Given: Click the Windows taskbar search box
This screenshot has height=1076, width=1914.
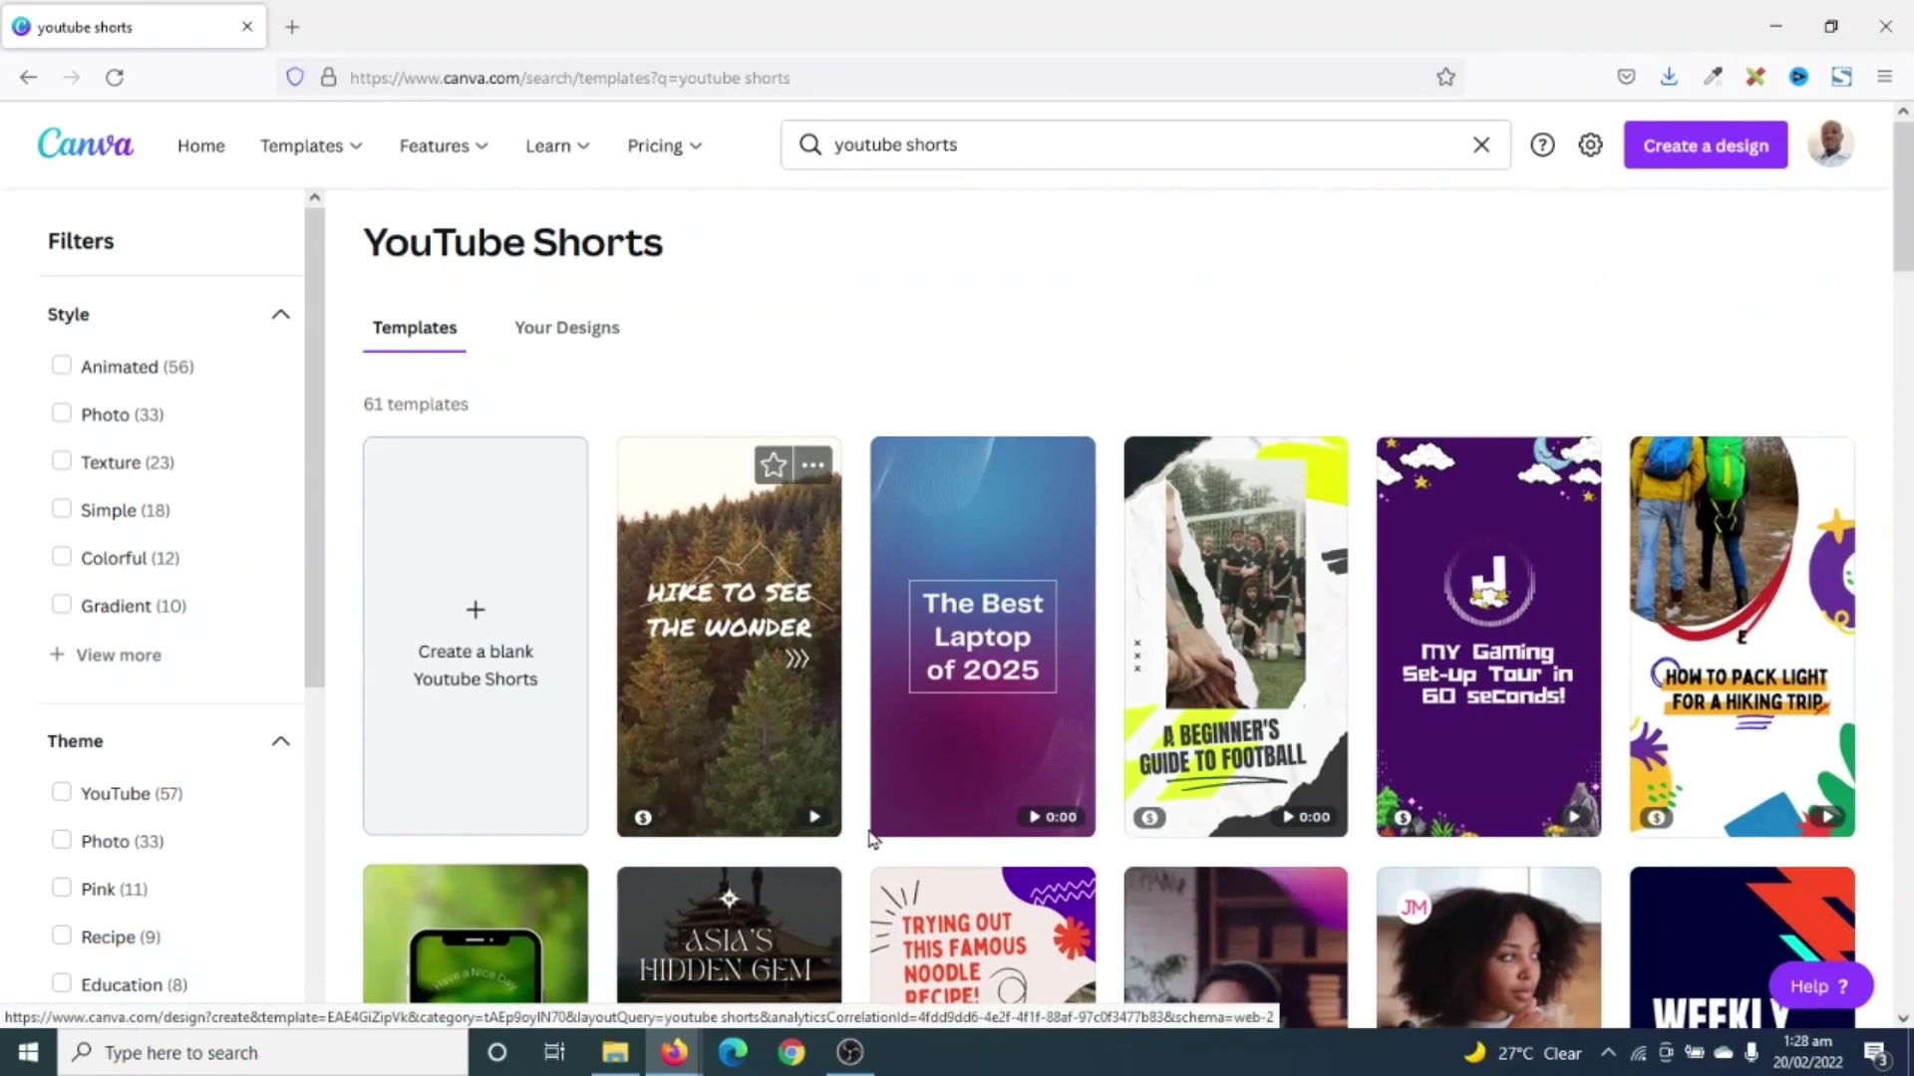Looking at the screenshot, I should pos(262,1052).
